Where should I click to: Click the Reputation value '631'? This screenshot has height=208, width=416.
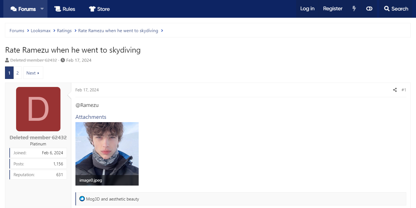60,175
